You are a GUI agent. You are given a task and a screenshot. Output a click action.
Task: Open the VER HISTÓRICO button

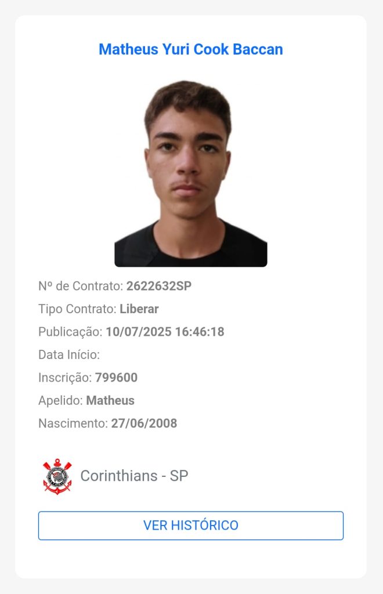pos(191,526)
